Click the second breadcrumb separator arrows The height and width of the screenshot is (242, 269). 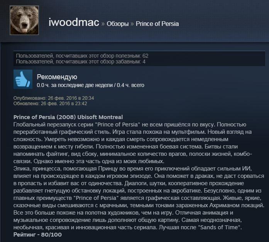[132, 24]
